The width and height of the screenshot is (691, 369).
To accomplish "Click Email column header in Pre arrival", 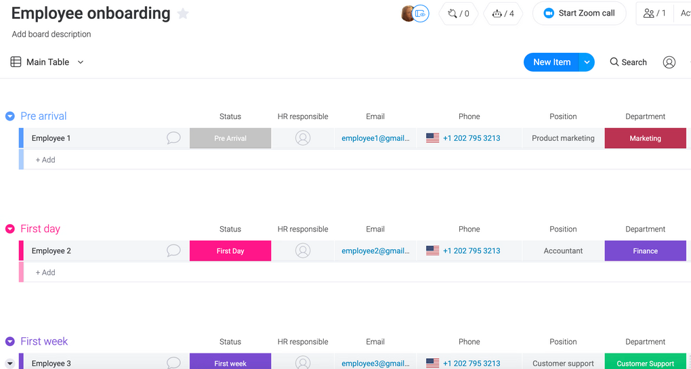I will pyautogui.click(x=375, y=116).
